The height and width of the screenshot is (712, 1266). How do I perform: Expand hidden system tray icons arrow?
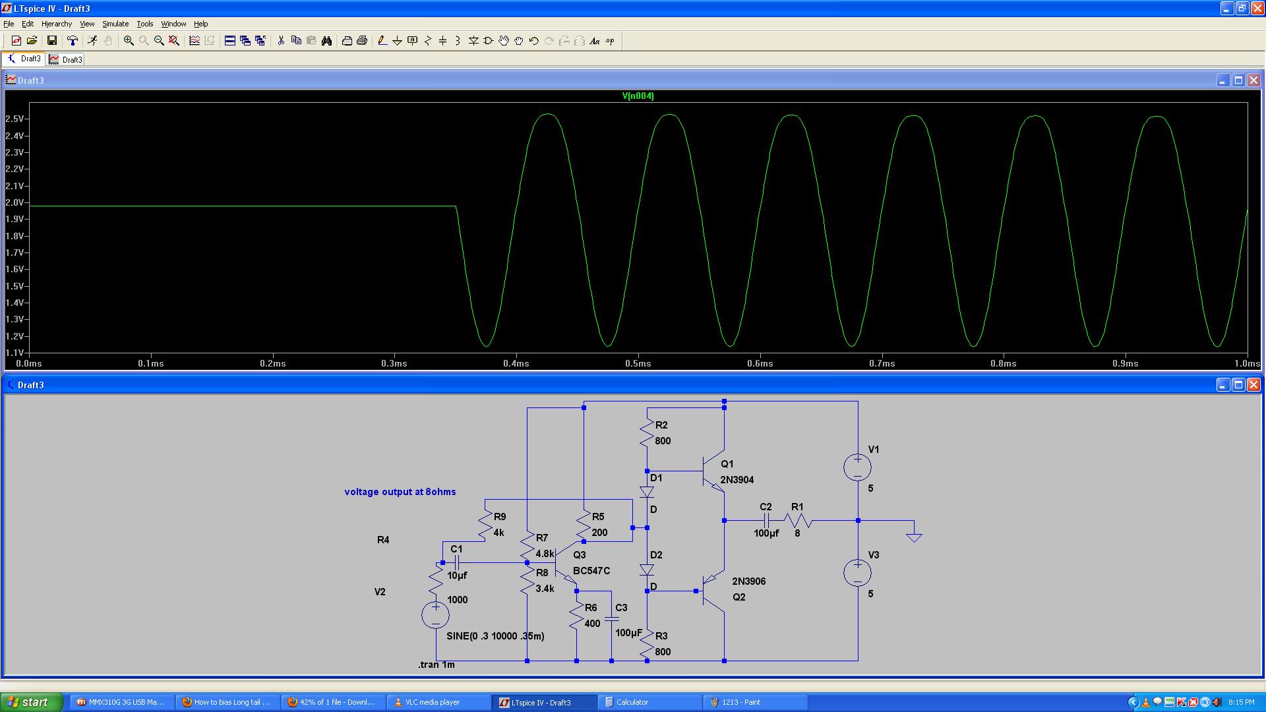[x=1133, y=702]
